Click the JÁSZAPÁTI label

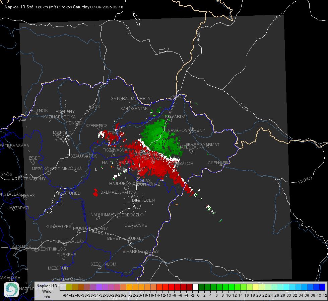click(x=18, y=208)
